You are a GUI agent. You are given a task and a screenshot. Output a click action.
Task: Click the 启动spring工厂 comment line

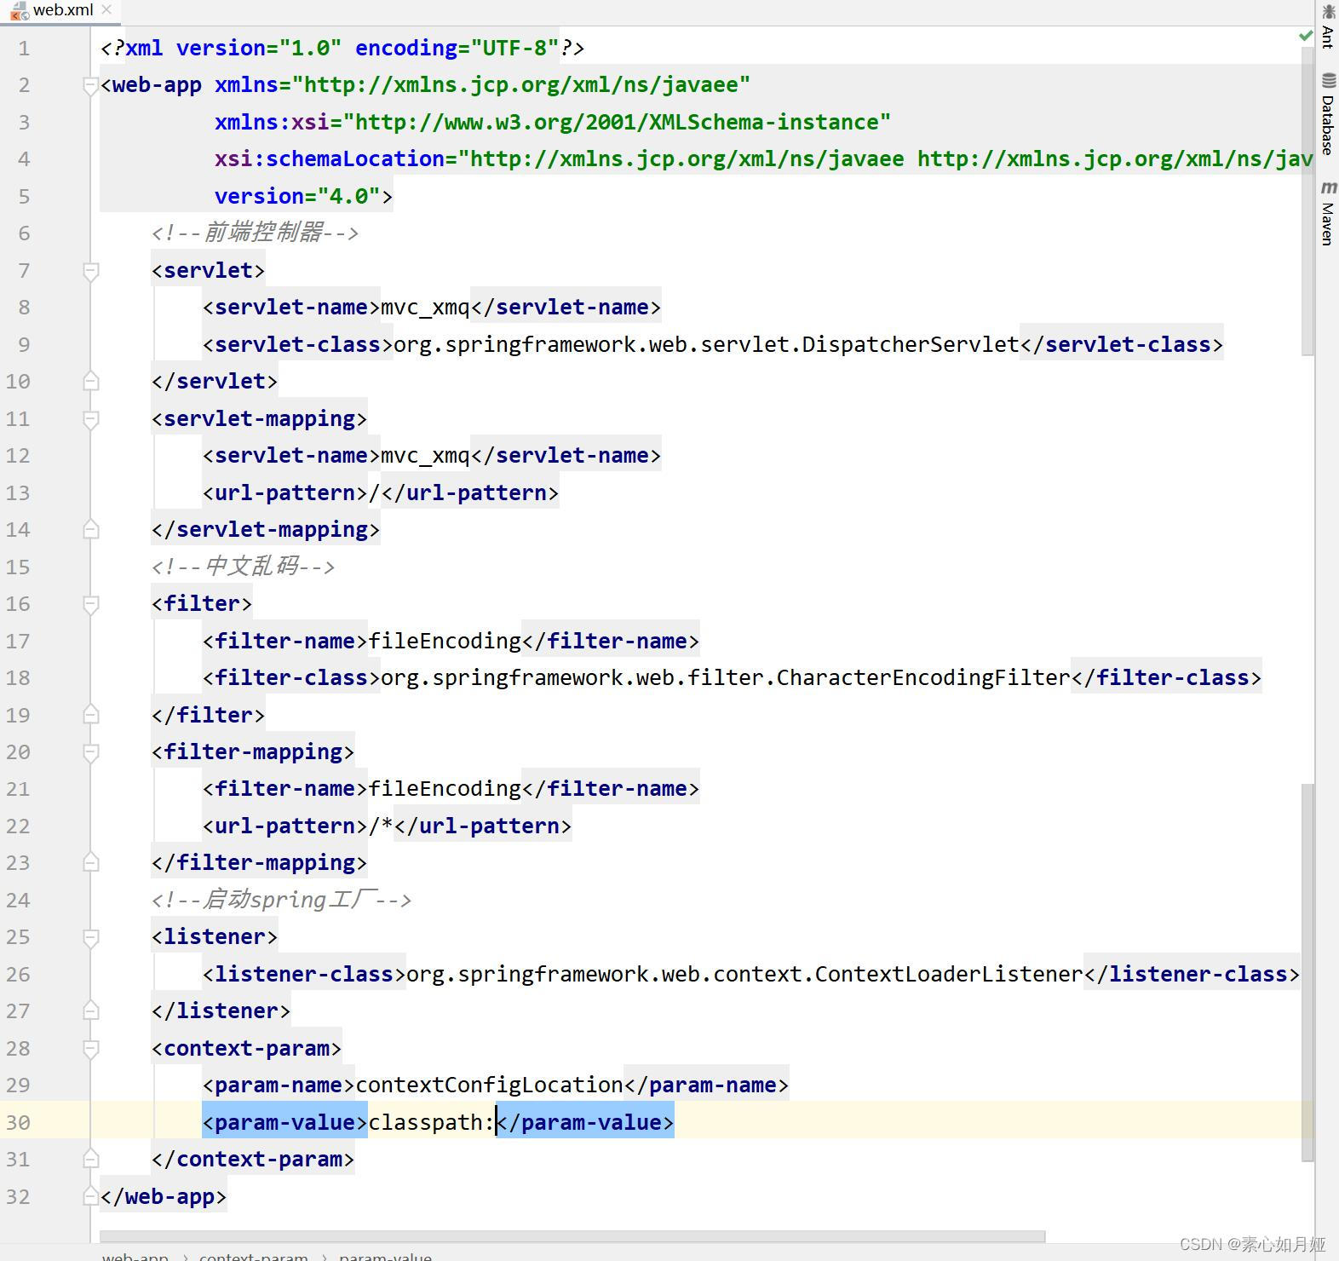pyautogui.click(x=281, y=900)
